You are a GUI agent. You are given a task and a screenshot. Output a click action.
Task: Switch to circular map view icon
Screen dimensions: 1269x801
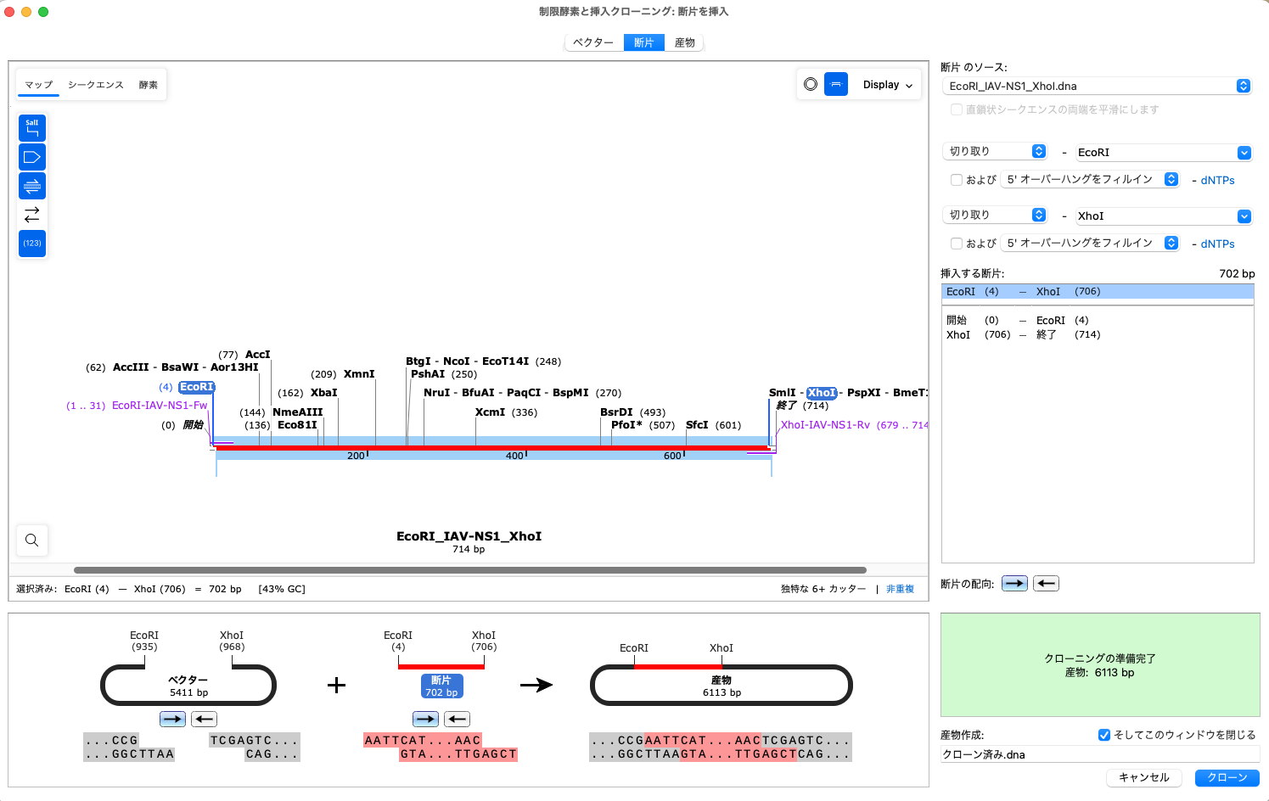click(x=812, y=84)
